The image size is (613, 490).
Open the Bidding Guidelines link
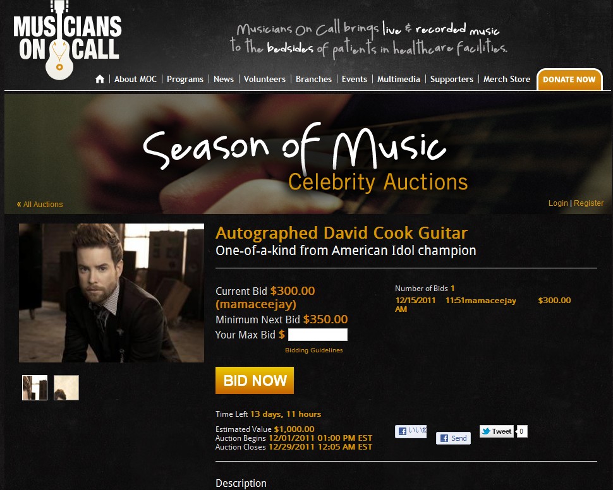coord(314,350)
